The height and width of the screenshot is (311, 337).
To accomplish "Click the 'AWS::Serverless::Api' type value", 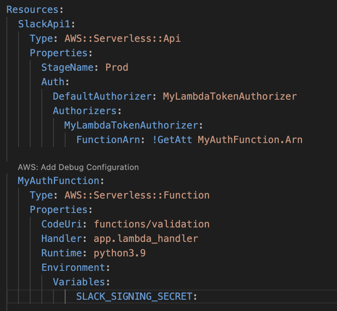I will tap(123, 39).
